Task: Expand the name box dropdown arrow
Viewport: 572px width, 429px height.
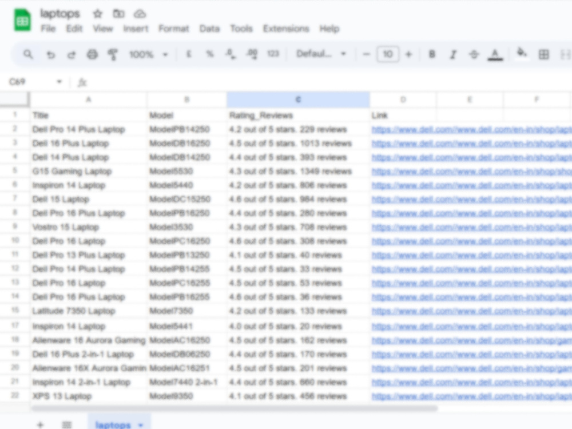Action: click(x=59, y=82)
